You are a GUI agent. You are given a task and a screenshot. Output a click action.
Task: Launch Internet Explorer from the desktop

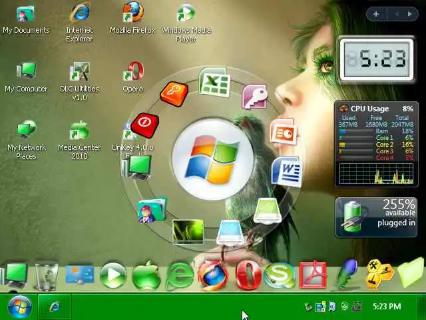point(79,23)
